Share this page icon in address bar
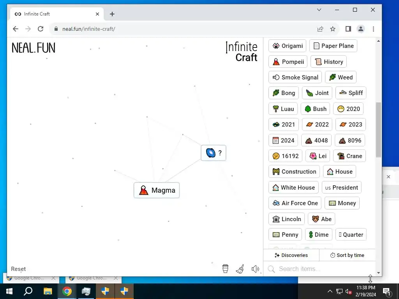Screen dimensions: 399x299 pos(320,29)
